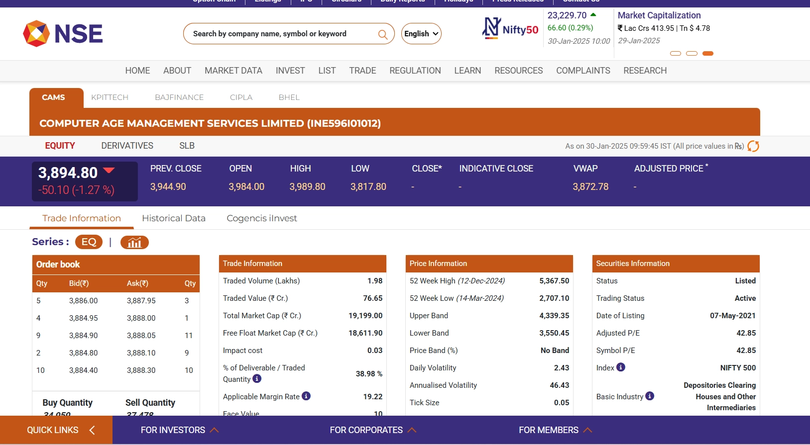The height and width of the screenshot is (445, 810).
Task: Expand the For Investors footer menu
Action: [179, 430]
